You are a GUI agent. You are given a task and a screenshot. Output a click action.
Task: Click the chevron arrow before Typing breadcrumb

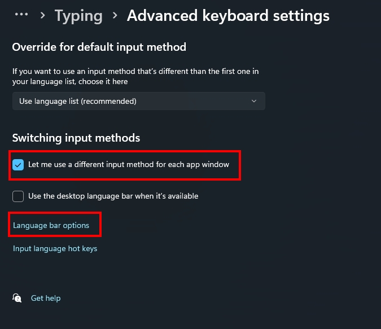click(43, 15)
